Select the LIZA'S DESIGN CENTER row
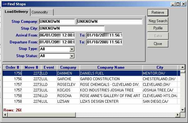The width and height of the screenshot is (188, 123). coord(91,101)
